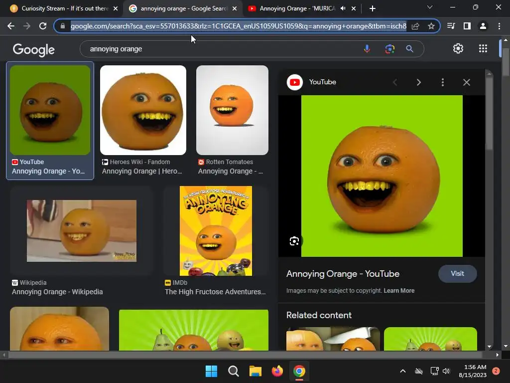510x383 pixels.
Task: Select the IMDb High Fructose Adventures poster
Action: (x=216, y=231)
